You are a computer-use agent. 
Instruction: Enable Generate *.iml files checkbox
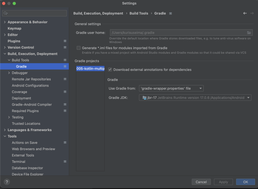[79, 48]
